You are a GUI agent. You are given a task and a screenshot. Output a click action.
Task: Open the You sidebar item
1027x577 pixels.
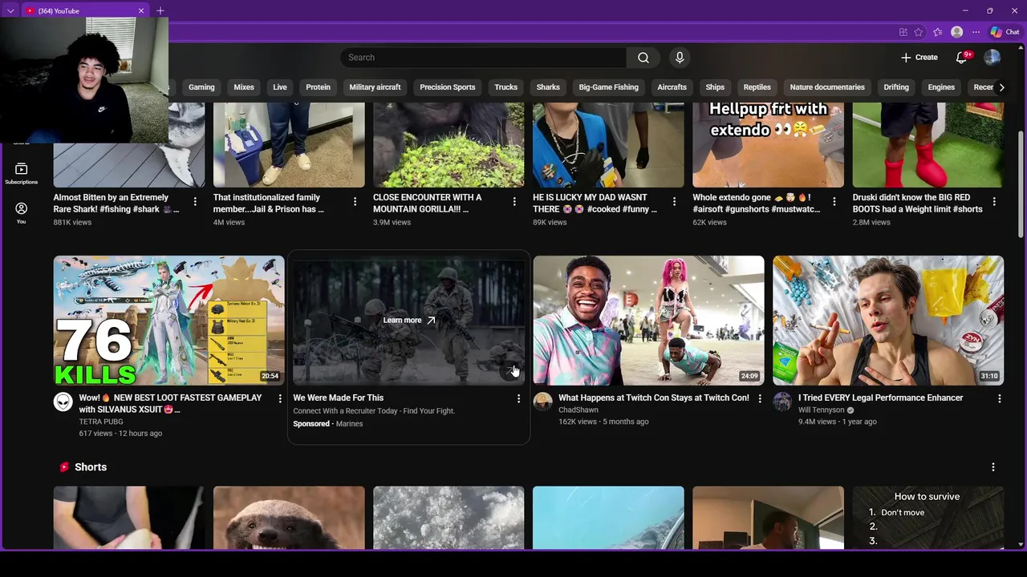tap(22, 212)
